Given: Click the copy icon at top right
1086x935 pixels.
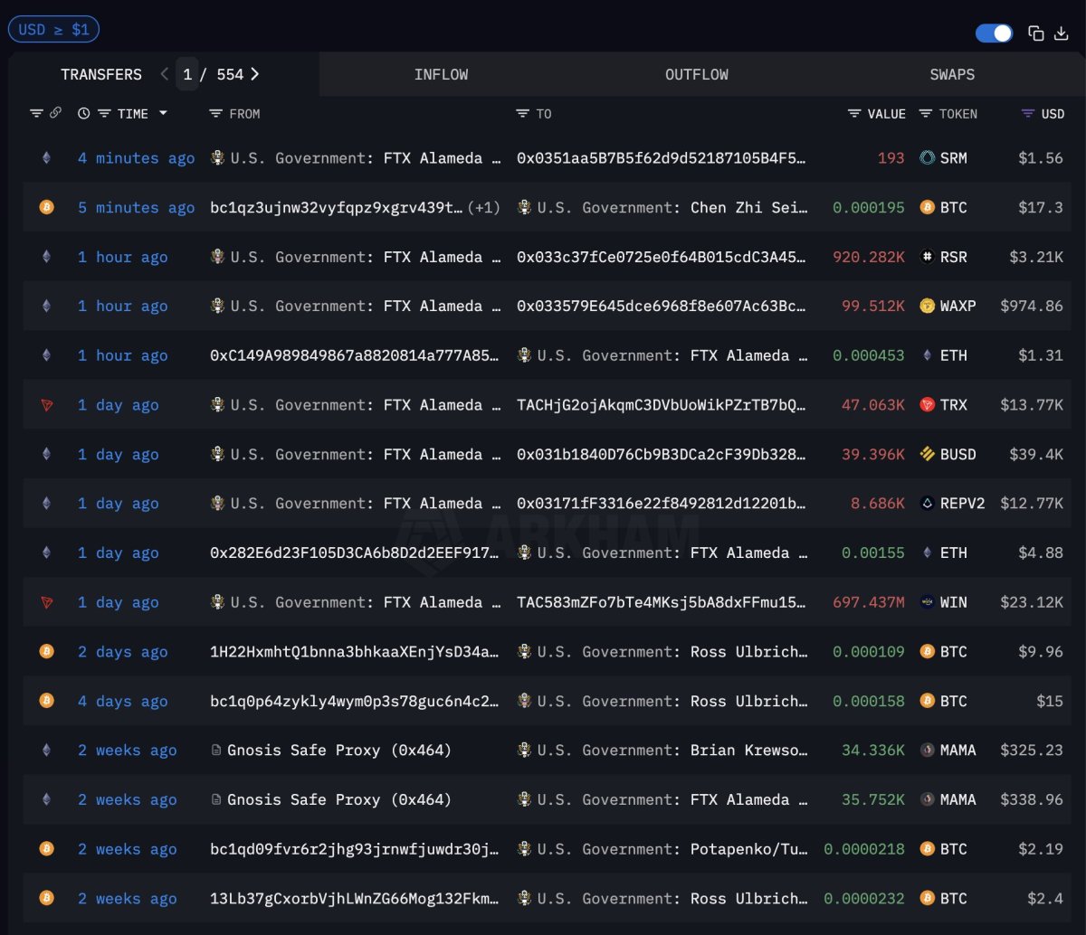Looking at the screenshot, I should coord(1035,33).
